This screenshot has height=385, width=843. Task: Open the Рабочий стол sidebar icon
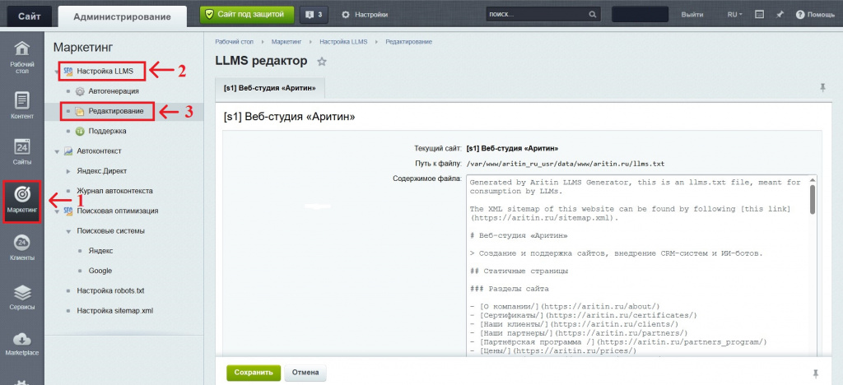tap(22, 57)
